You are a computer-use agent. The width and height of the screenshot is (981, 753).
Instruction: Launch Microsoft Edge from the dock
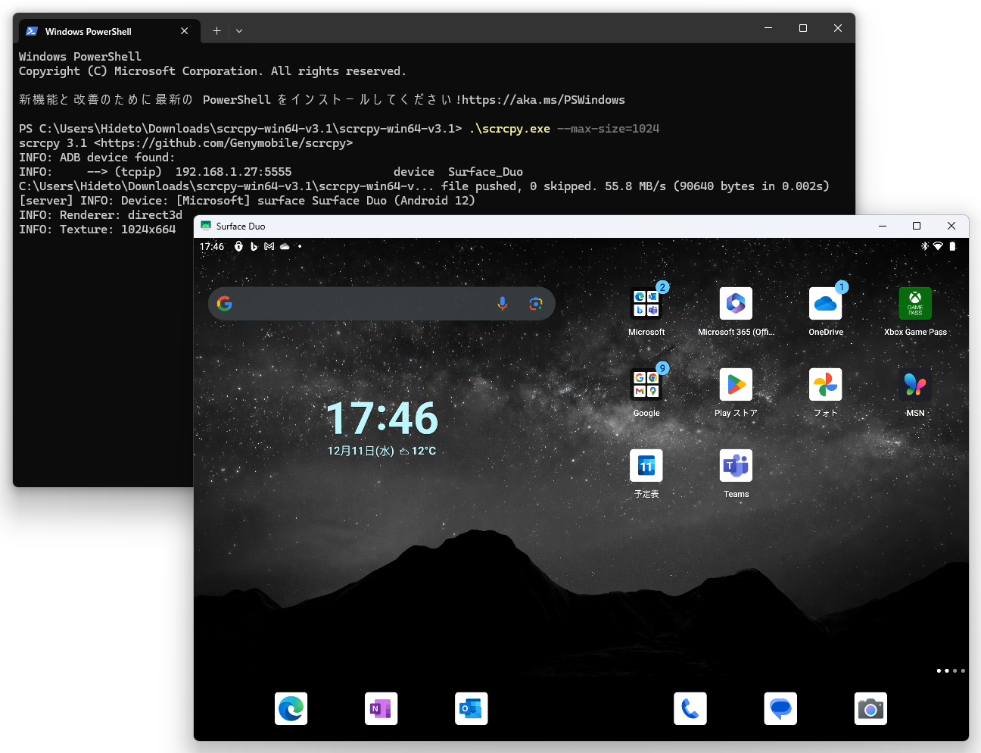[292, 708]
